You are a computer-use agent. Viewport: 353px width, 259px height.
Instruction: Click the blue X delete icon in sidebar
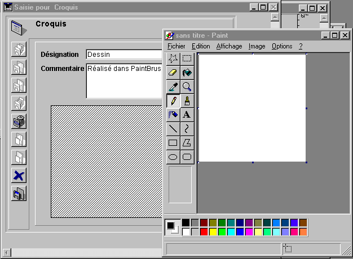19,175
